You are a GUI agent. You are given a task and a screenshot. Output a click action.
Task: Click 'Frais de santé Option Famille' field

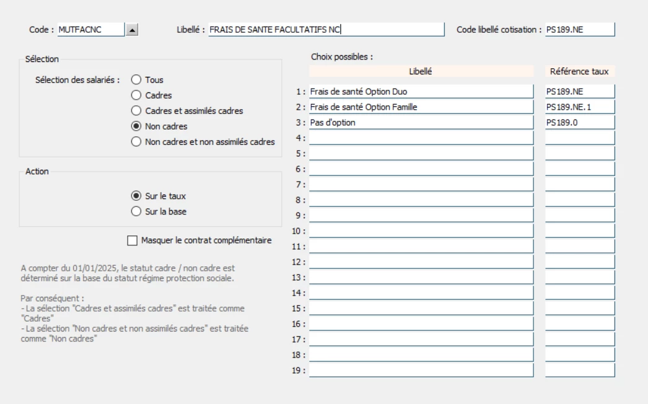421,107
